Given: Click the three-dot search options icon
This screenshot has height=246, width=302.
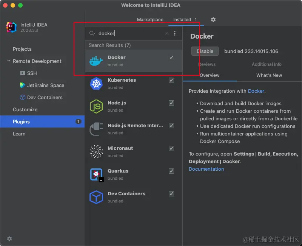Looking at the screenshot, I should click(175, 33).
